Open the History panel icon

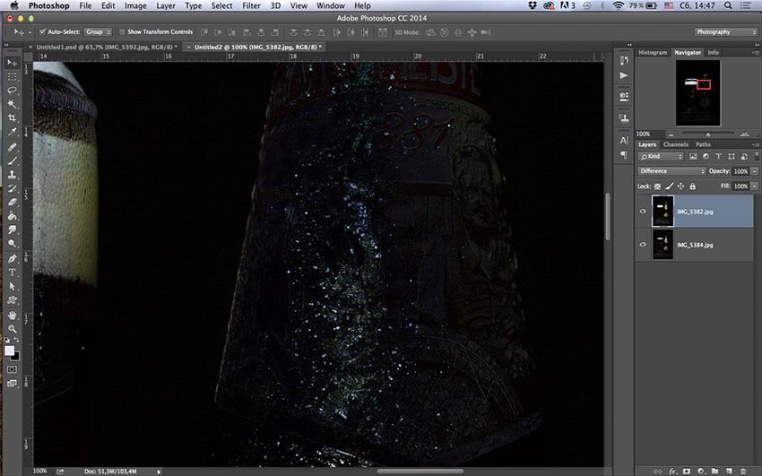(x=624, y=60)
